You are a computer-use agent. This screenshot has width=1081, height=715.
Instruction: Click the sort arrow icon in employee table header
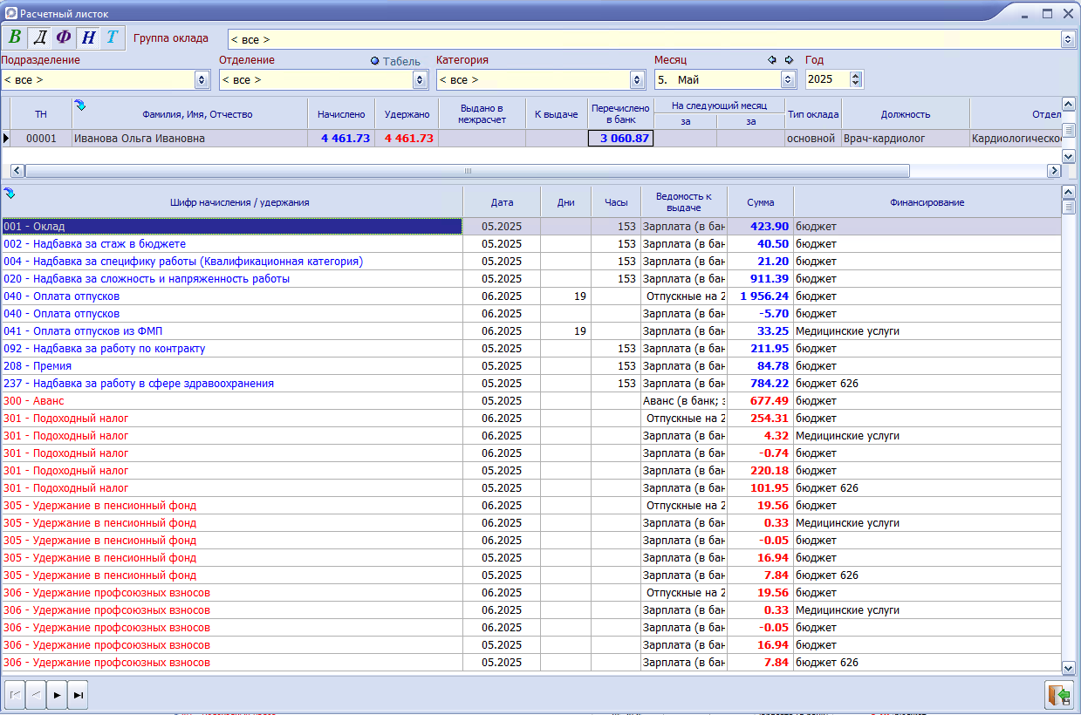pos(80,106)
